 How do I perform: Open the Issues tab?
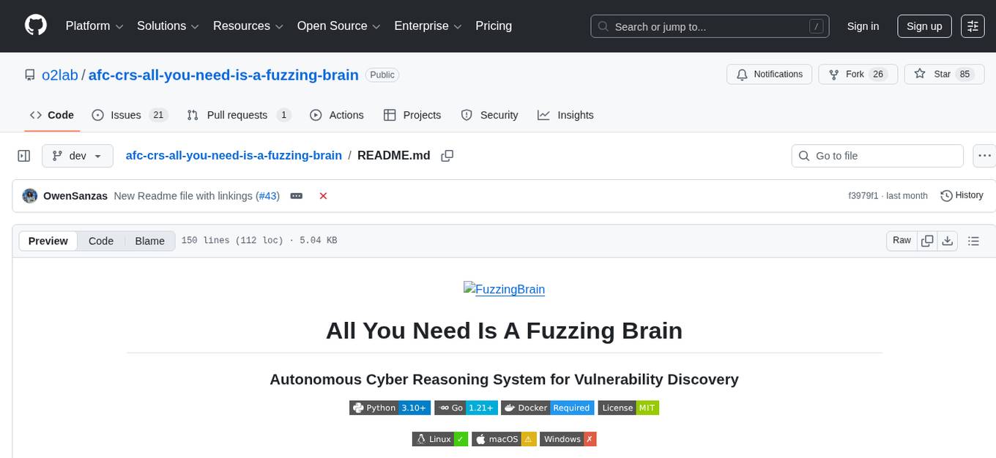(125, 115)
